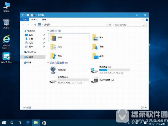Switch to large icons view in status bar
Image resolution: width=168 pixels, height=126 pixels.
[x=146, y=107]
